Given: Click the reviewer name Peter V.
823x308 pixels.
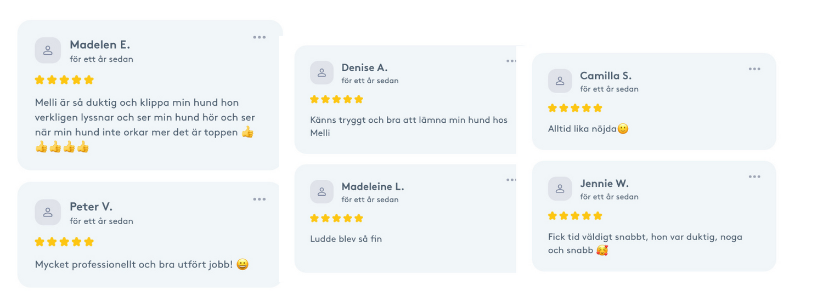Looking at the screenshot, I should point(91,207).
